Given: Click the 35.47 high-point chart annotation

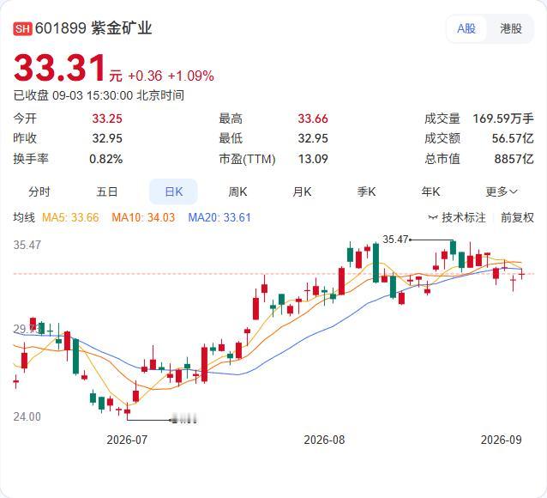Looking at the screenshot, I should 395,240.
